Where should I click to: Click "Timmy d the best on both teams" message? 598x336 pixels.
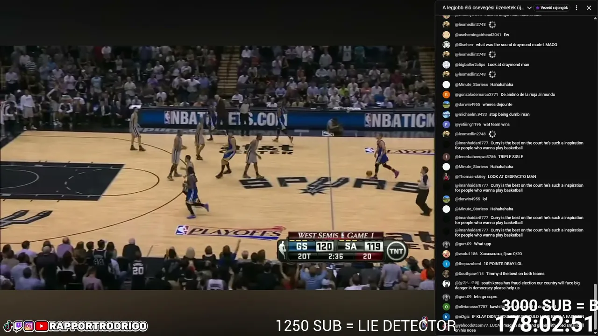[515, 273]
